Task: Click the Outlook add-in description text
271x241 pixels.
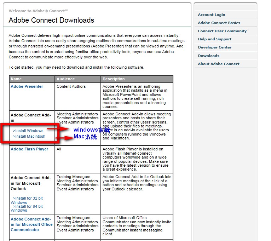Action: pos(137,183)
